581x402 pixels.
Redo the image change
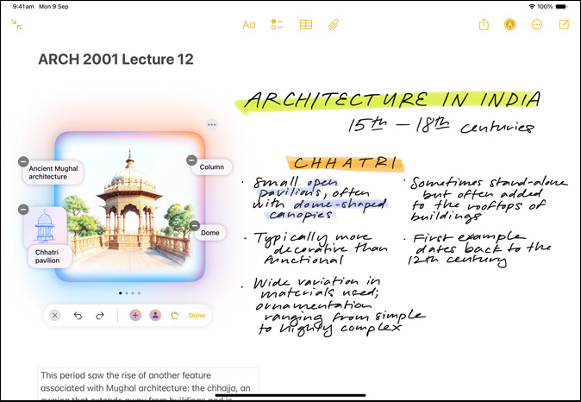tap(100, 316)
